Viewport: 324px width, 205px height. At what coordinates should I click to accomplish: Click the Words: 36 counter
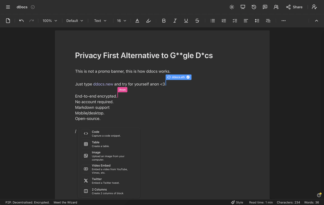[312, 202]
